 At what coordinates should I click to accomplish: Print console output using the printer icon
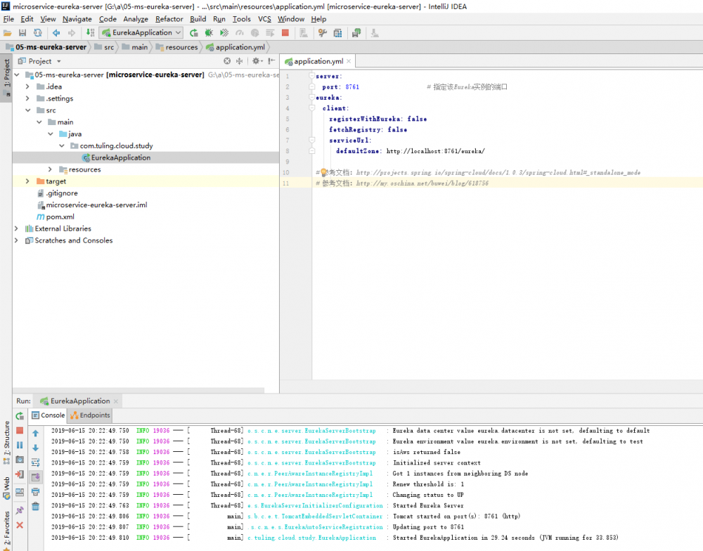[x=35, y=492]
